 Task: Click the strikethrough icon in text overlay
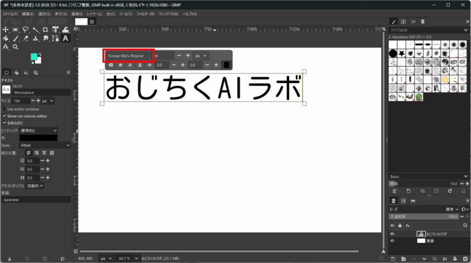click(149, 65)
